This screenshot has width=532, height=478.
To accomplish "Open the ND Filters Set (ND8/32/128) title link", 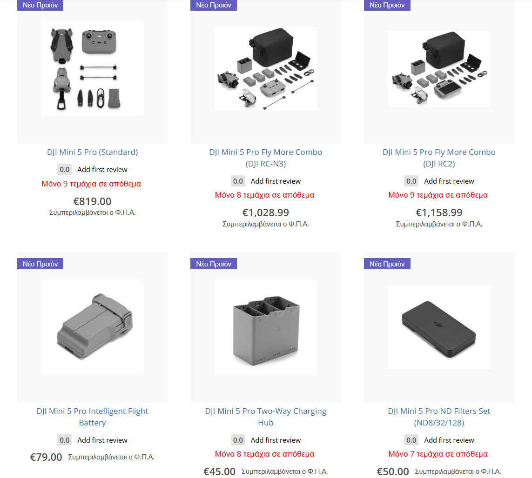I will tap(439, 417).
